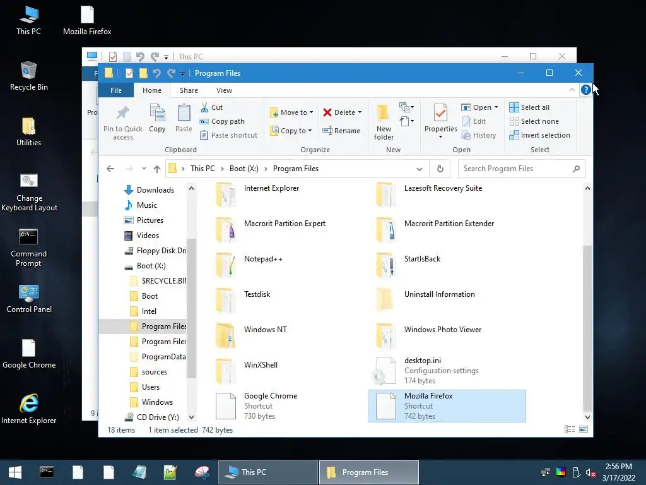Click Select none in ribbon
This screenshot has width=646, height=485.
[x=534, y=121]
